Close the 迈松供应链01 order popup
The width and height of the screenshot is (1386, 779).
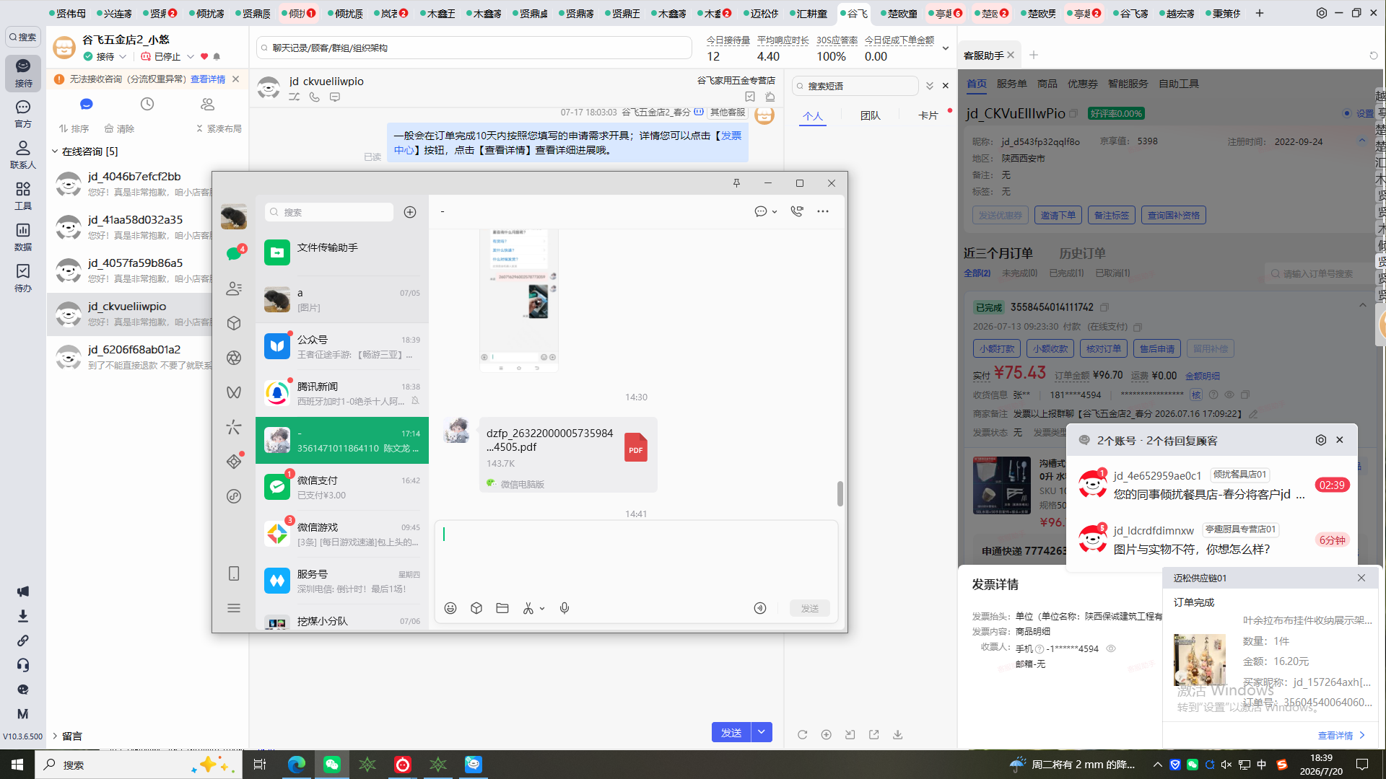1361,578
